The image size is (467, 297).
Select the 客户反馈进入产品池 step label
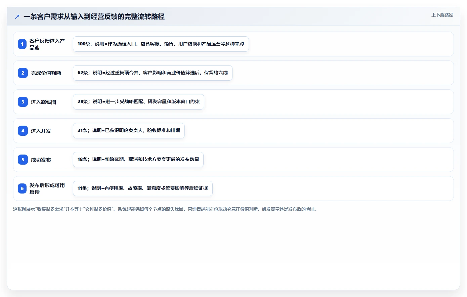point(47,44)
